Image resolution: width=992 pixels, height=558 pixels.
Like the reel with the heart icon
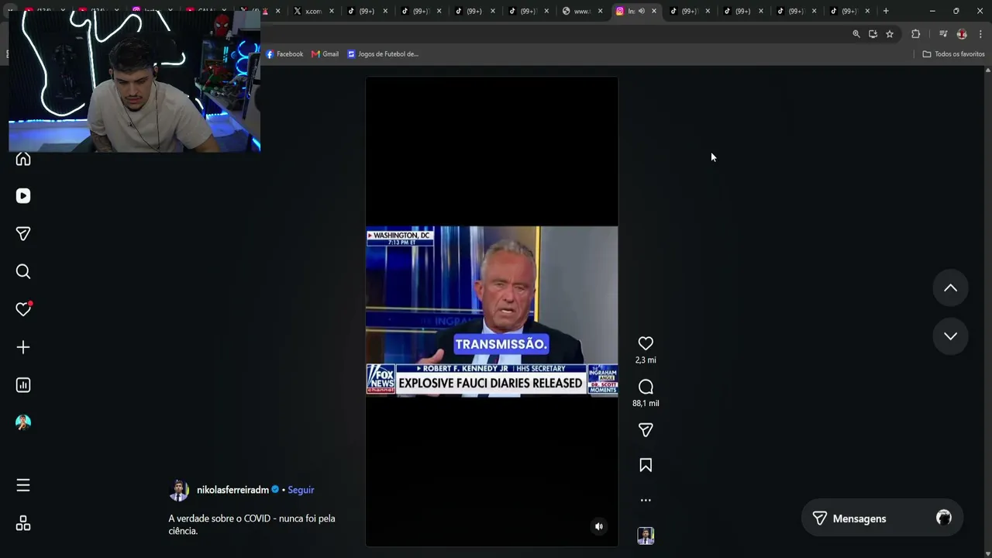[646, 343]
